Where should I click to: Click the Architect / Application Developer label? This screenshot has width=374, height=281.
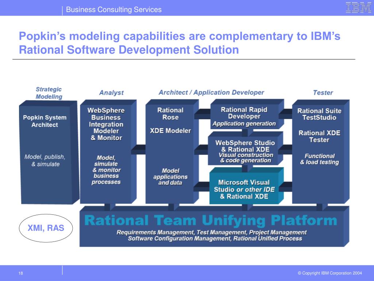(x=211, y=93)
